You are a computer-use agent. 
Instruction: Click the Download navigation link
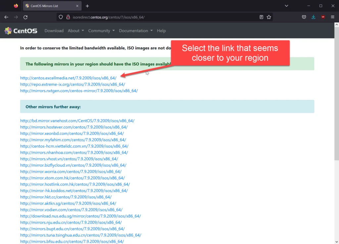[54, 30]
